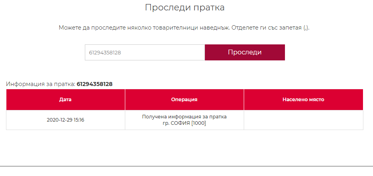Click the empty cell under Населено място
373x176 pixels.
303,120
